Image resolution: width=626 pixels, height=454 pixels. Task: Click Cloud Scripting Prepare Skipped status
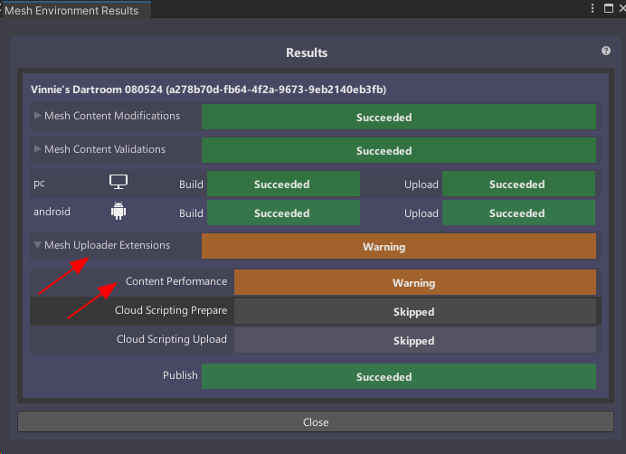pyautogui.click(x=415, y=311)
